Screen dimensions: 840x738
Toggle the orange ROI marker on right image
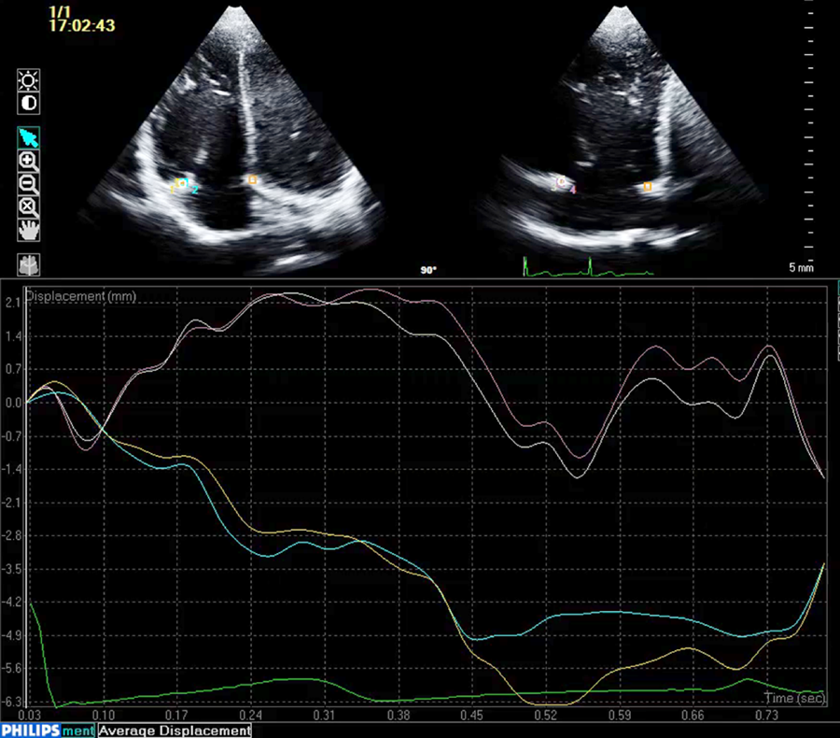click(x=647, y=187)
